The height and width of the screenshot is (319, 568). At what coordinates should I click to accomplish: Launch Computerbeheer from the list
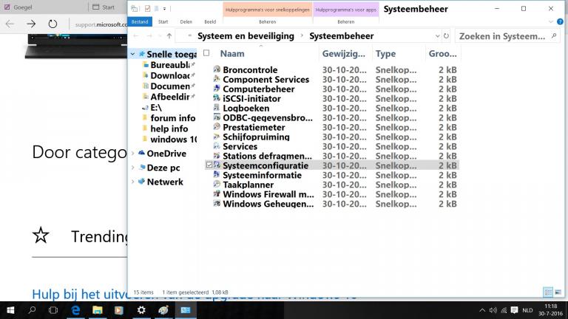258,89
